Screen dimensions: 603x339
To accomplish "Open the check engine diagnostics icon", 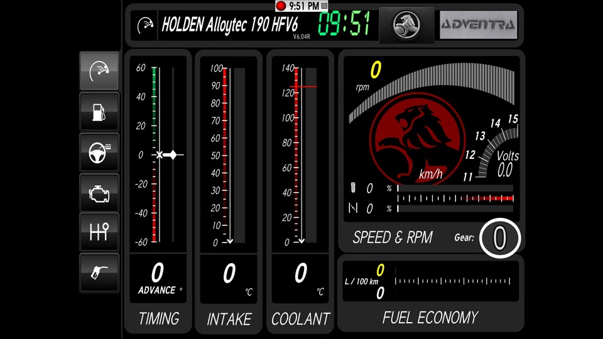I will pos(99,193).
